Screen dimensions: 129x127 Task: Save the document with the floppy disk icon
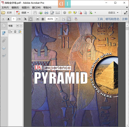click(x=35, y=13)
